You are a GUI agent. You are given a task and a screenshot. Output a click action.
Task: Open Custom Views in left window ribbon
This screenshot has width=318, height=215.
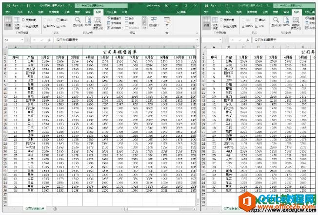[x=30, y=26]
